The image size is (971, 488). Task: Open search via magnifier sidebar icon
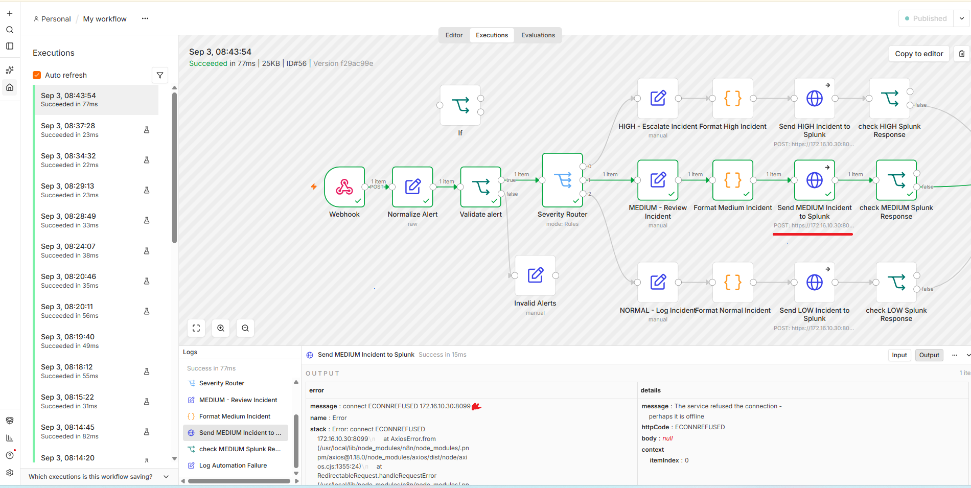(x=10, y=30)
